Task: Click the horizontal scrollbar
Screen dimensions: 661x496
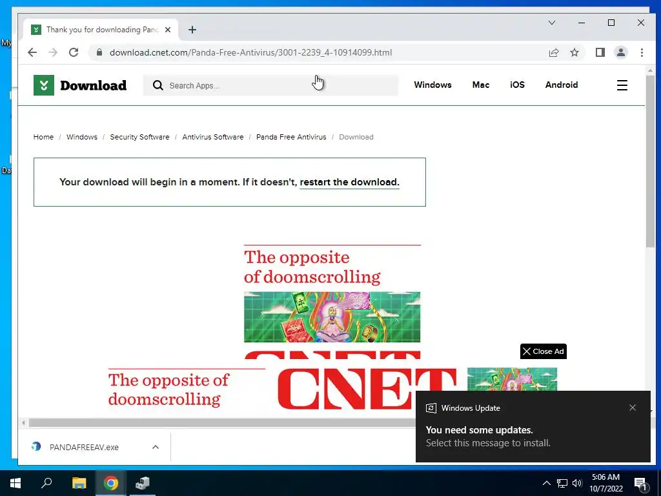Action: 221,422
